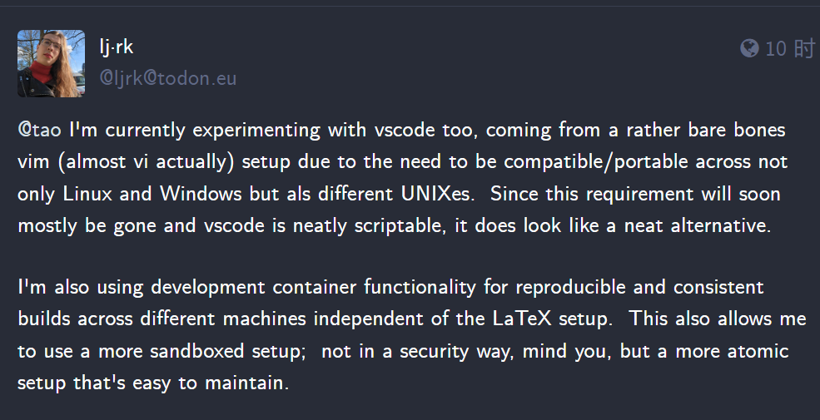Open the lj·rk display name link
This screenshot has height=420, width=820.
click(x=116, y=47)
